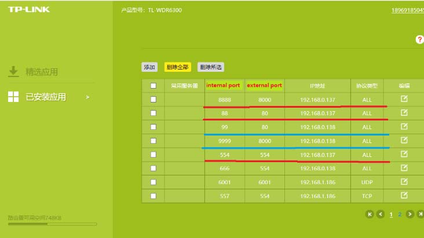424x238 pixels.
Task: Click internal port value 9999
Action: click(225, 141)
